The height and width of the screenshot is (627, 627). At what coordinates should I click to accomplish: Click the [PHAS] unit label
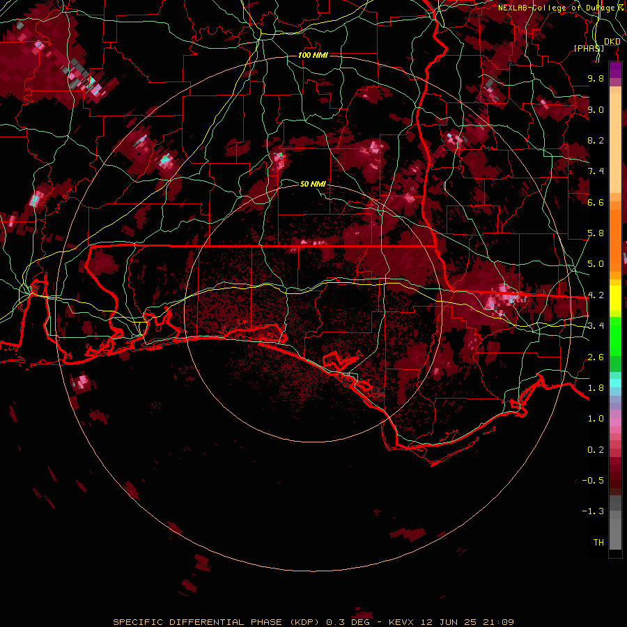coord(589,48)
